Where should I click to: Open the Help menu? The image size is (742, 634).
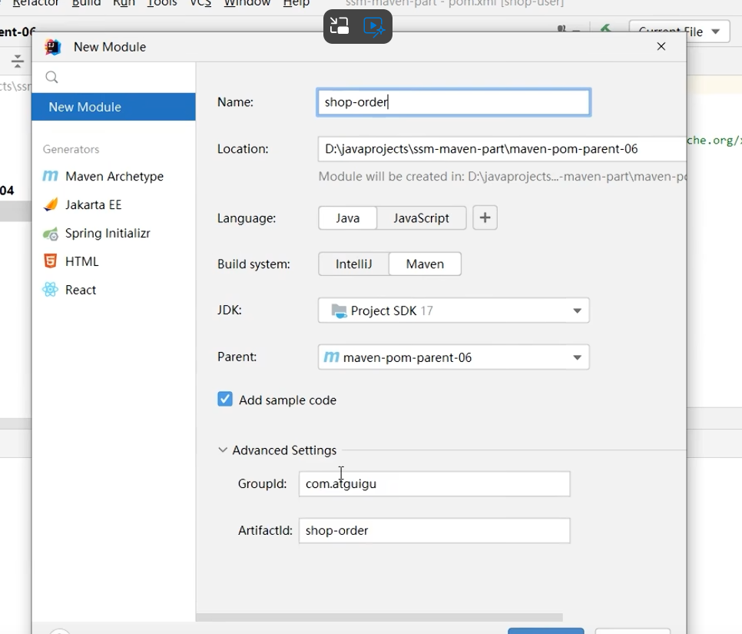(x=296, y=3)
